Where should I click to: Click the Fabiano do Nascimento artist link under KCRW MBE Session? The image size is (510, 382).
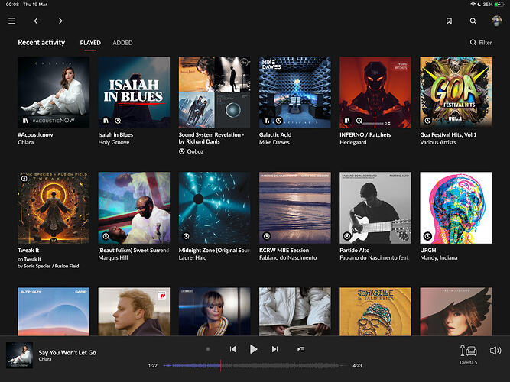click(x=294, y=257)
